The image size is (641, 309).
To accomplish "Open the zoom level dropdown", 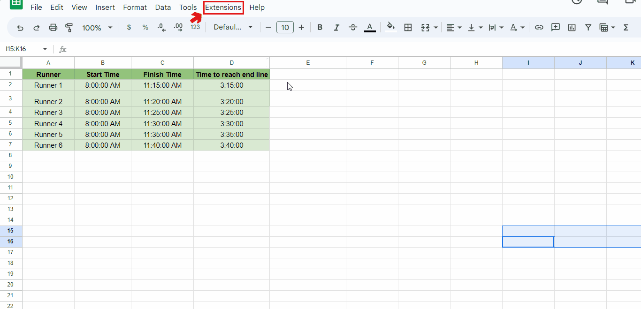I will pyautogui.click(x=97, y=27).
